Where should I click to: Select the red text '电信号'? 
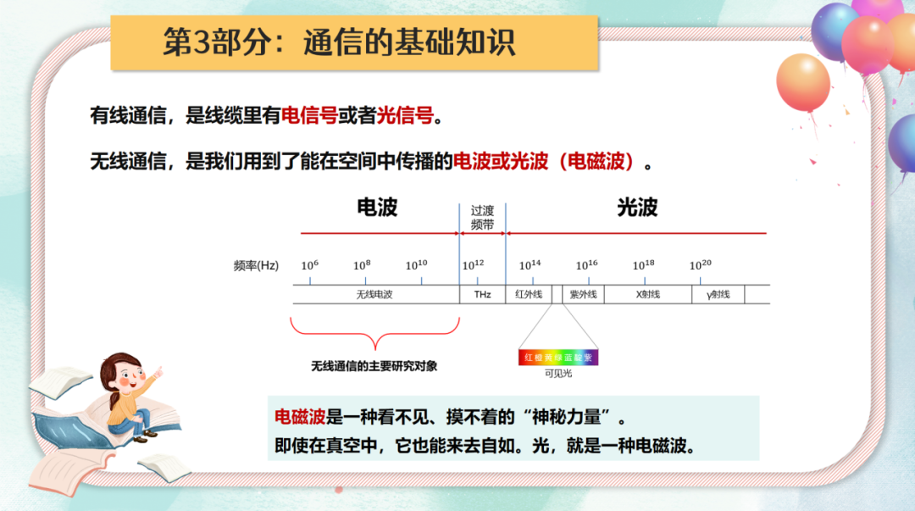click(x=309, y=115)
